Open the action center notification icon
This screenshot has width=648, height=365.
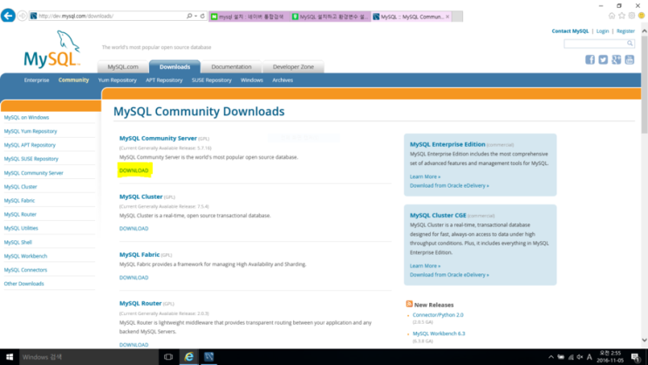(x=636, y=357)
